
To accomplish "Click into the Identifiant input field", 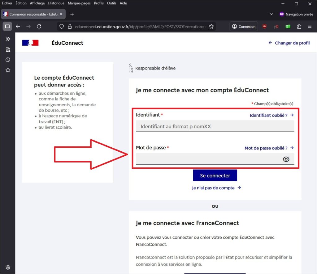I will (215, 126).
